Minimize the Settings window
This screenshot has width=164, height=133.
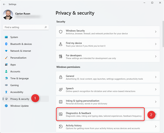pos(145,3)
